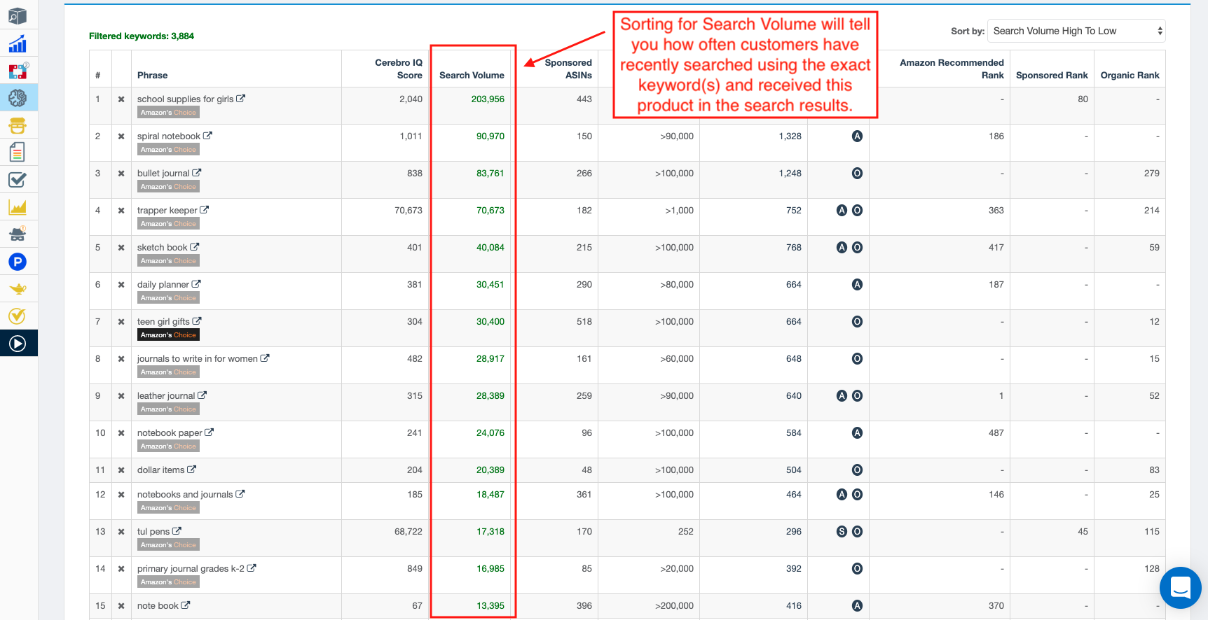1208x620 pixels.
Task: Open the Trendster bar chart tool
Action: pyautogui.click(x=18, y=43)
